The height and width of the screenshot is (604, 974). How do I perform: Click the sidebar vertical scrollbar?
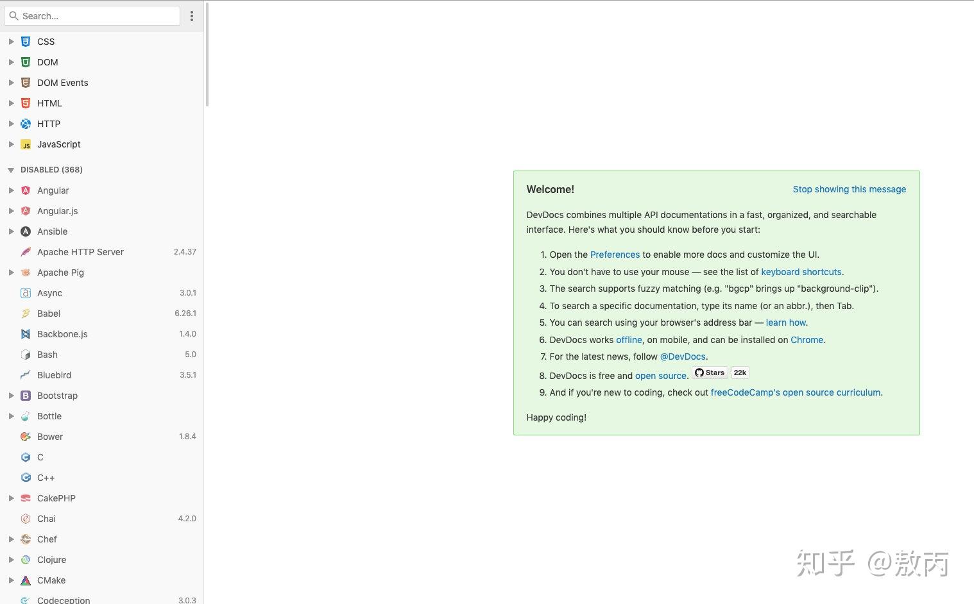point(207,55)
